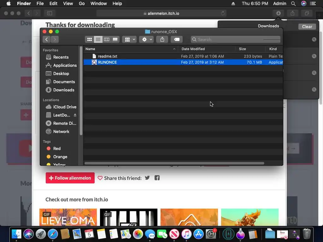Open the Apple menu
The height and width of the screenshot is (242, 323).
point(9,3)
